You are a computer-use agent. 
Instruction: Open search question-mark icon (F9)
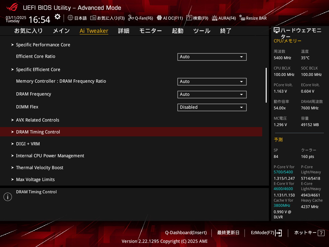point(189,18)
